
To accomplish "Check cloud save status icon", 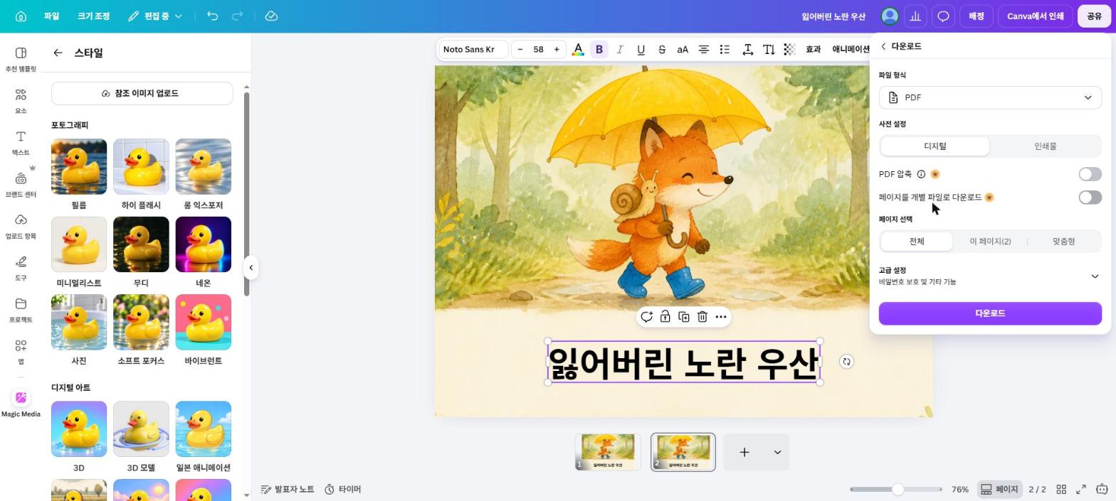I will (x=271, y=16).
